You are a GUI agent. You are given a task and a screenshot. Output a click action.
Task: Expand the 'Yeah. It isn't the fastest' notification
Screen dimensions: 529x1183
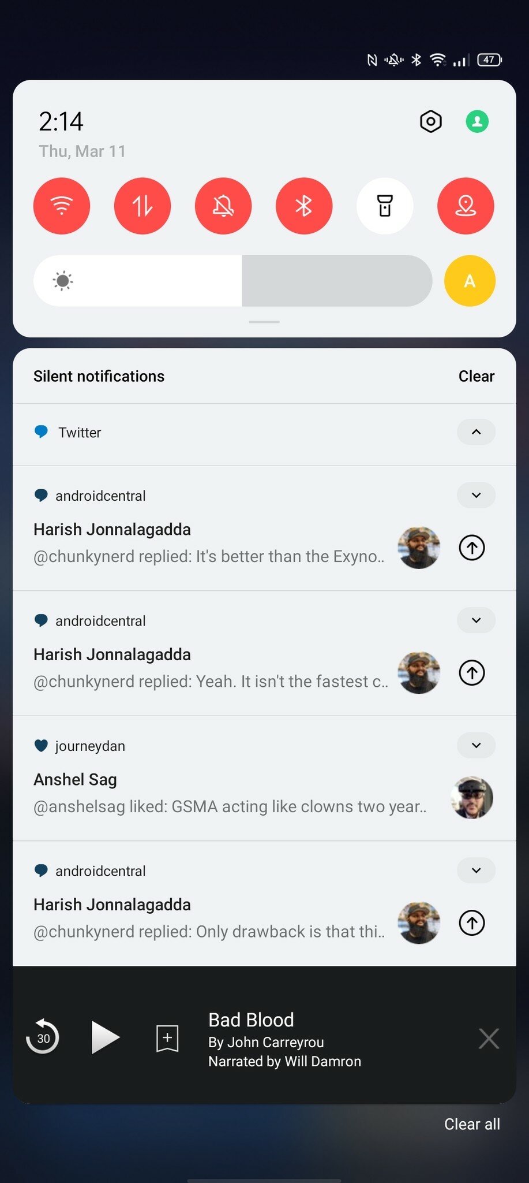pos(476,620)
